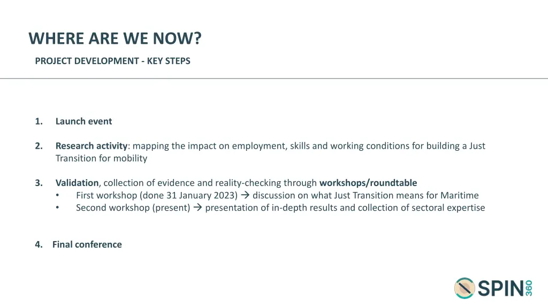Image resolution: width=548 pixels, height=308 pixels.
Task: Click the bullet before 'First workshop'
Action: click(57, 195)
